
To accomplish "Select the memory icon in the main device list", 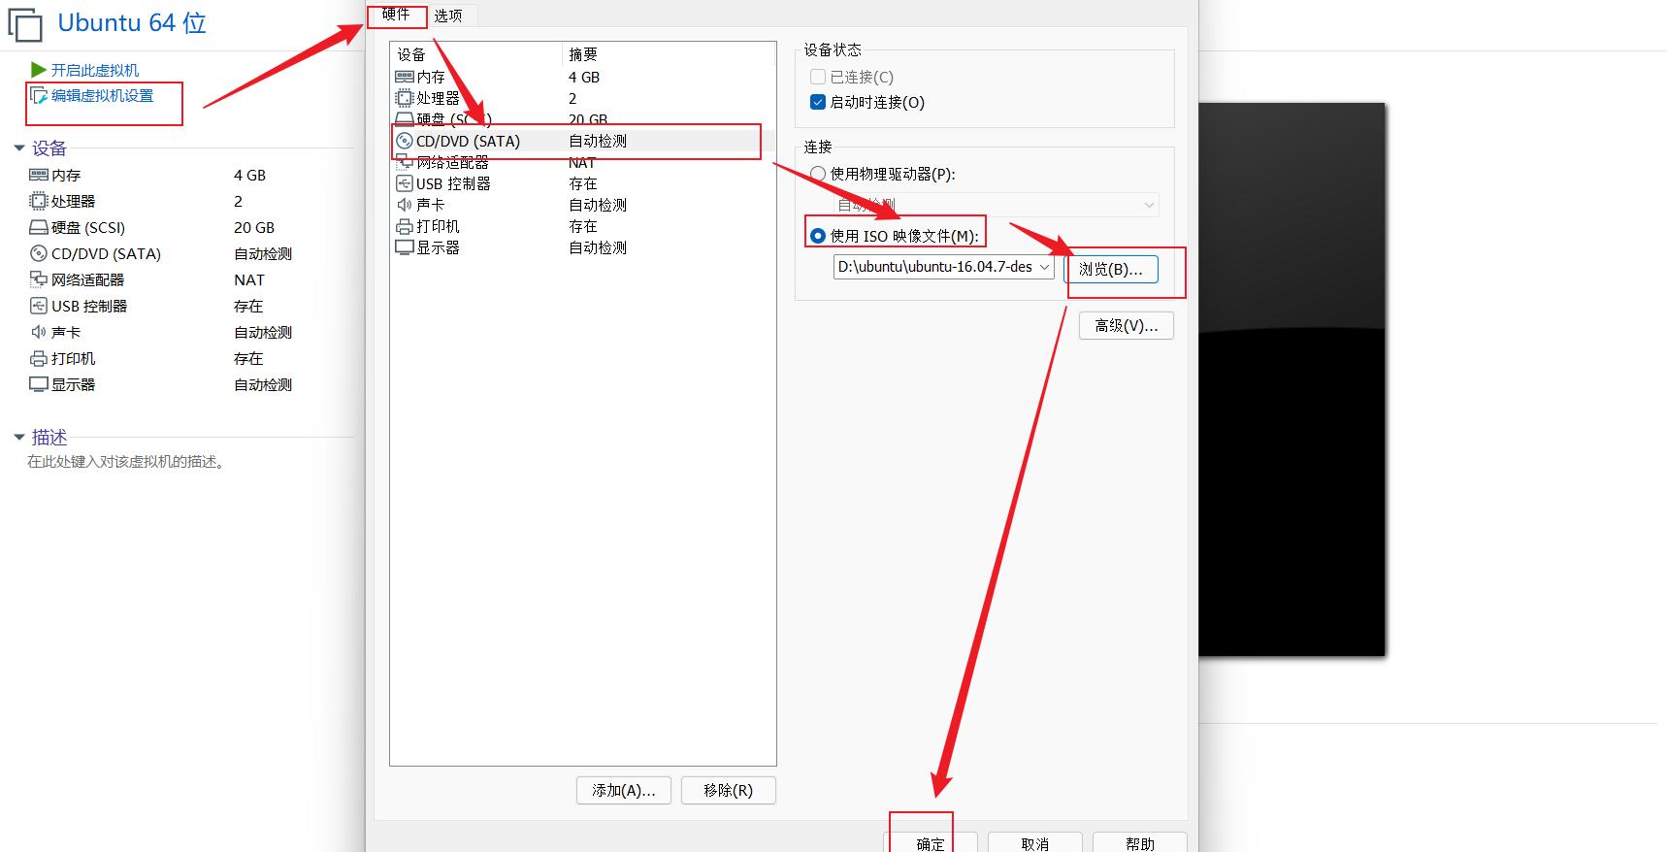I will (39, 175).
